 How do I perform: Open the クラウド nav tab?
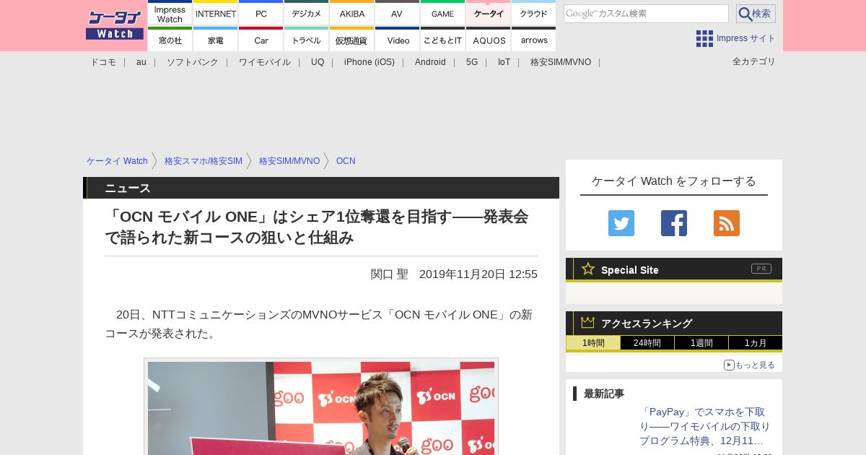pyautogui.click(x=534, y=13)
